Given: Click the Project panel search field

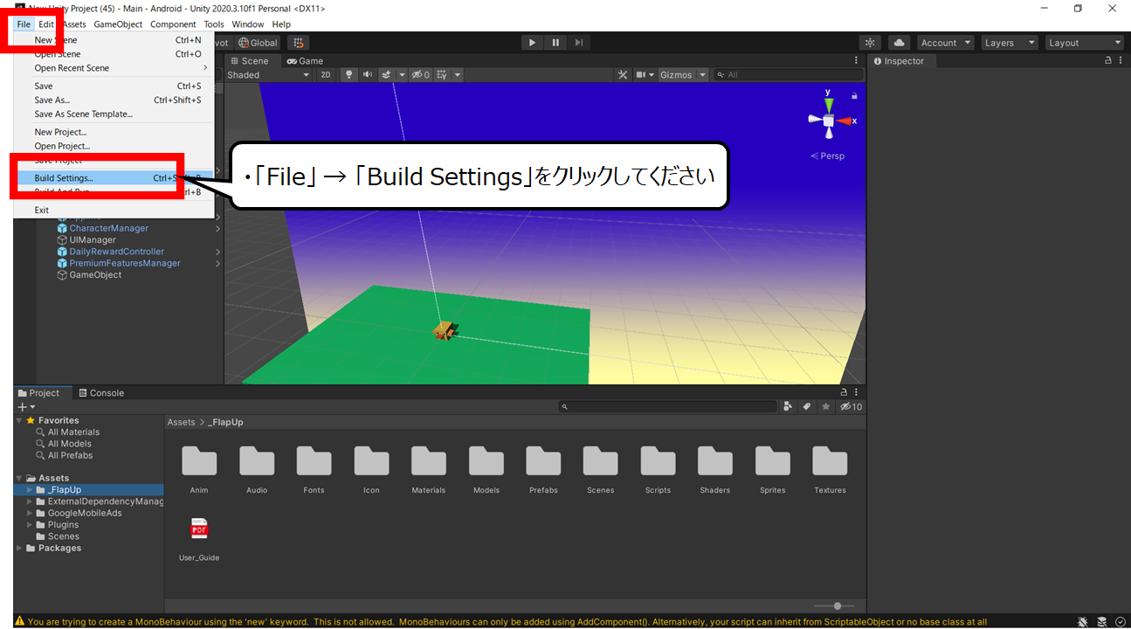Looking at the screenshot, I should pyautogui.click(x=668, y=407).
